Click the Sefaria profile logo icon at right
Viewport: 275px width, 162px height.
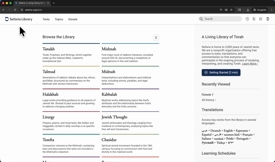tap(268, 19)
